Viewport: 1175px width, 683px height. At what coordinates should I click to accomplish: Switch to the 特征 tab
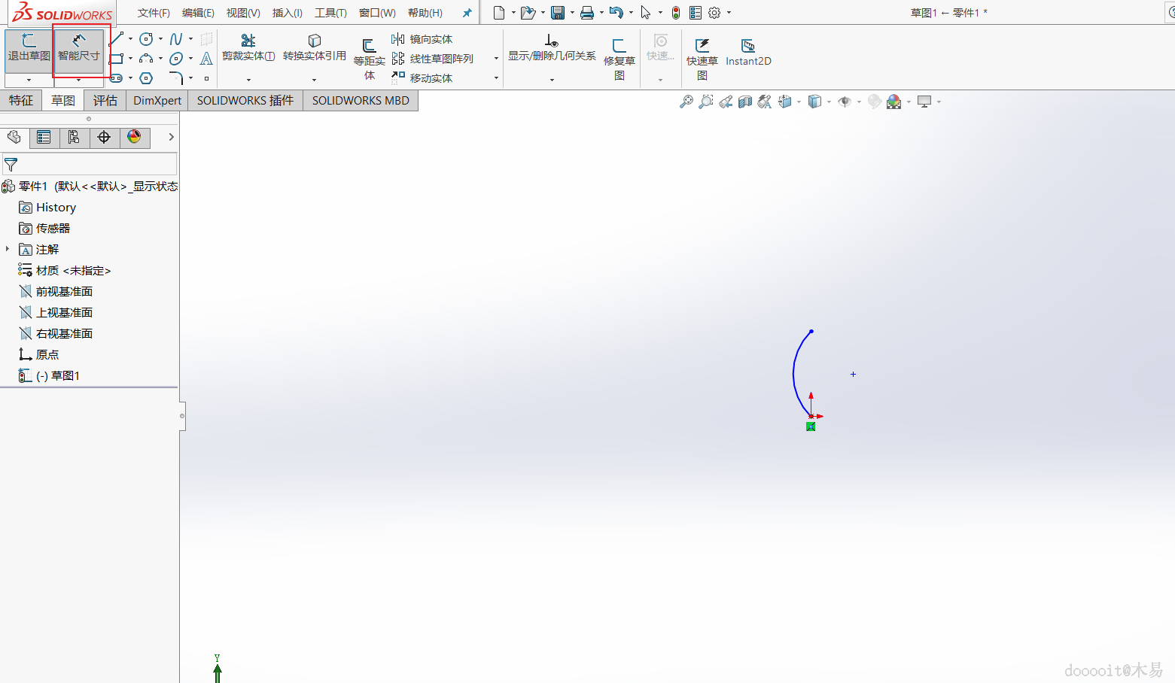(21, 101)
